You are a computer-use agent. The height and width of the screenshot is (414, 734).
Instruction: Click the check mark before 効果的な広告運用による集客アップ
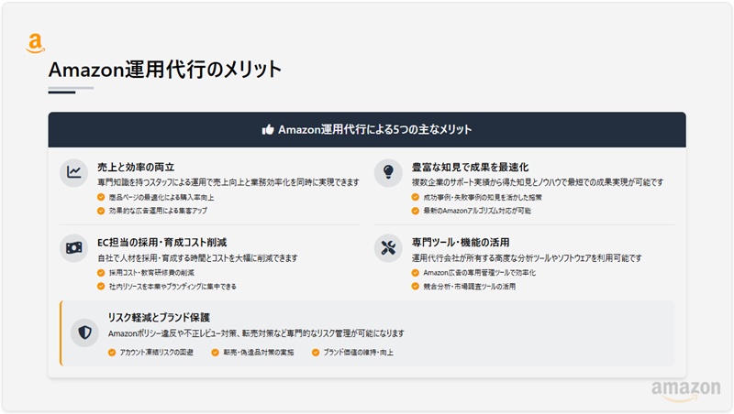[101, 211]
